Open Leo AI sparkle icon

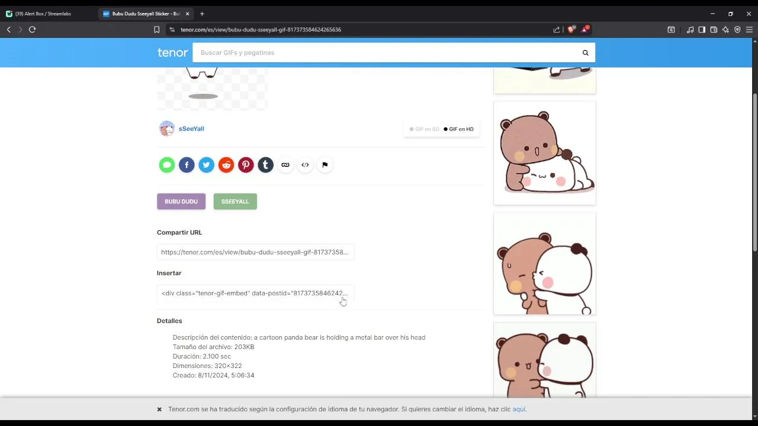pos(725,30)
